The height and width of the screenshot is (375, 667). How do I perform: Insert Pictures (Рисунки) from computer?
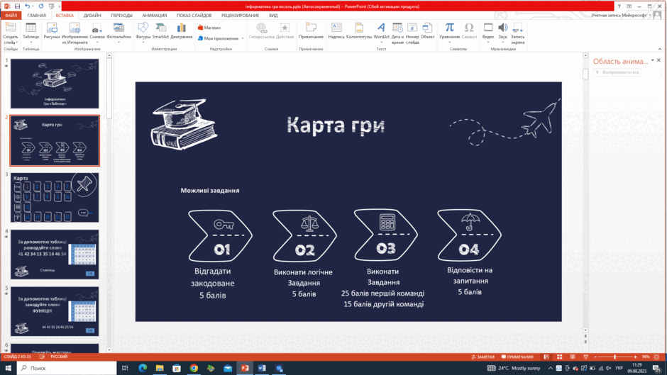(52, 31)
